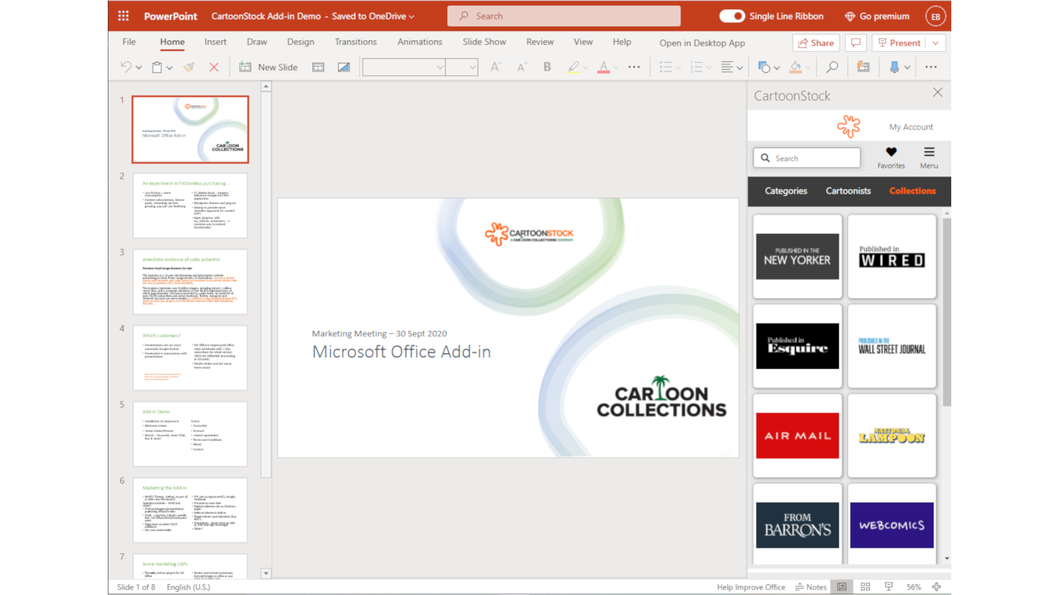The image size is (1059, 595).
Task: Open the My Account link
Action: click(x=911, y=127)
